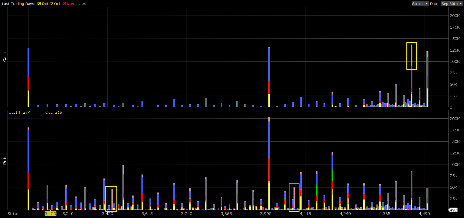Screen dimensions: 464x218
Task: Click the orange Oct: 219 readout label
Action: click(x=54, y=112)
